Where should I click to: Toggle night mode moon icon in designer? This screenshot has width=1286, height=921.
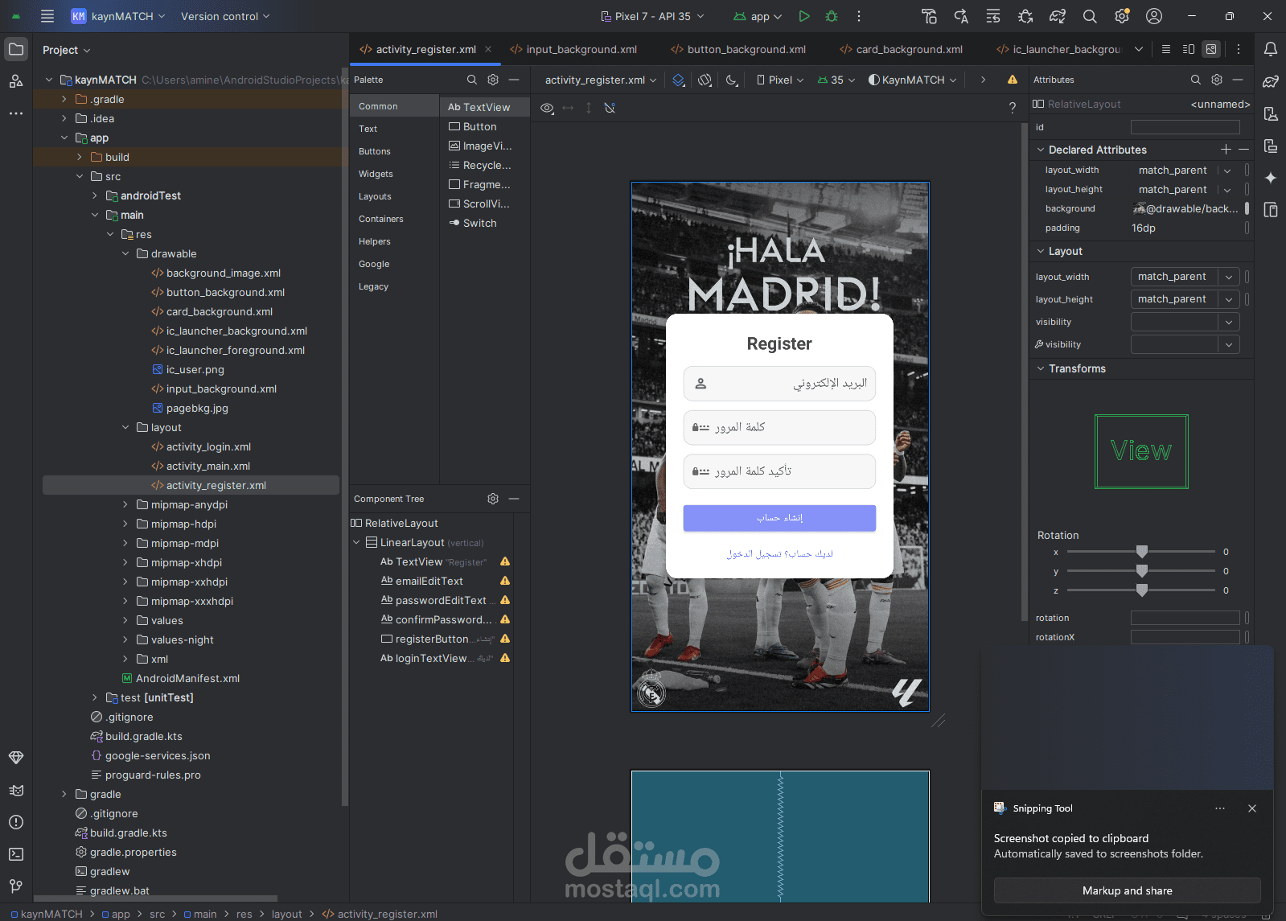tap(732, 80)
